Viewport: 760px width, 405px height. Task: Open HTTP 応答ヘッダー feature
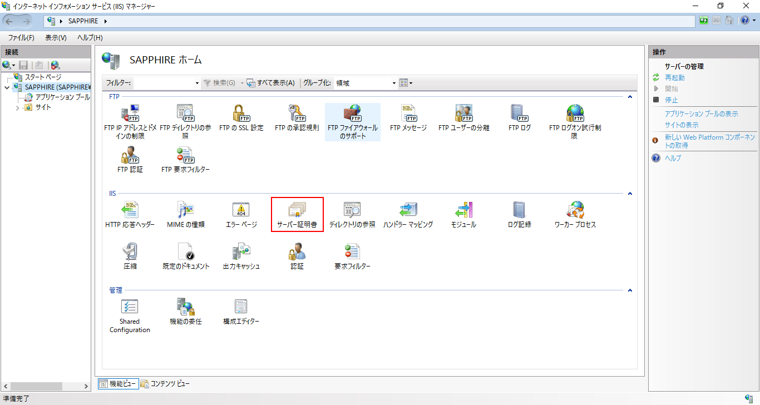pyautogui.click(x=130, y=215)
